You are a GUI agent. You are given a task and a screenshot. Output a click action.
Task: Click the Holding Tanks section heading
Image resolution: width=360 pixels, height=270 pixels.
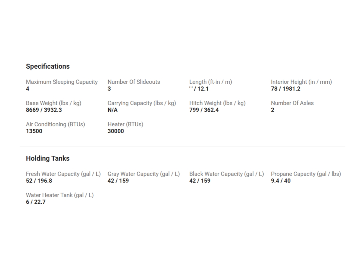point(48,158)
